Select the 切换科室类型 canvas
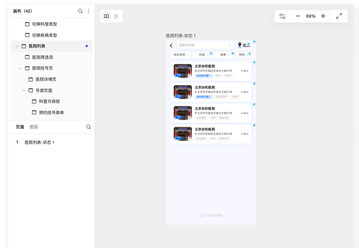 point(45,24)
